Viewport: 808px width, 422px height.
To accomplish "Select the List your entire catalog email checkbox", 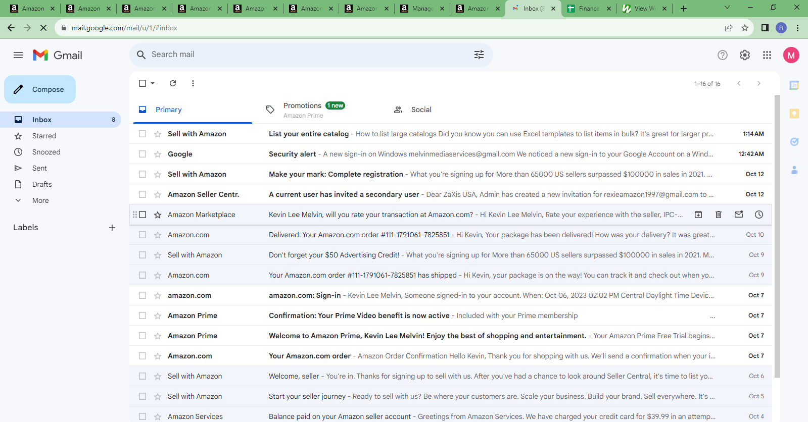I will pyautogui.click(x=142, y=134).
